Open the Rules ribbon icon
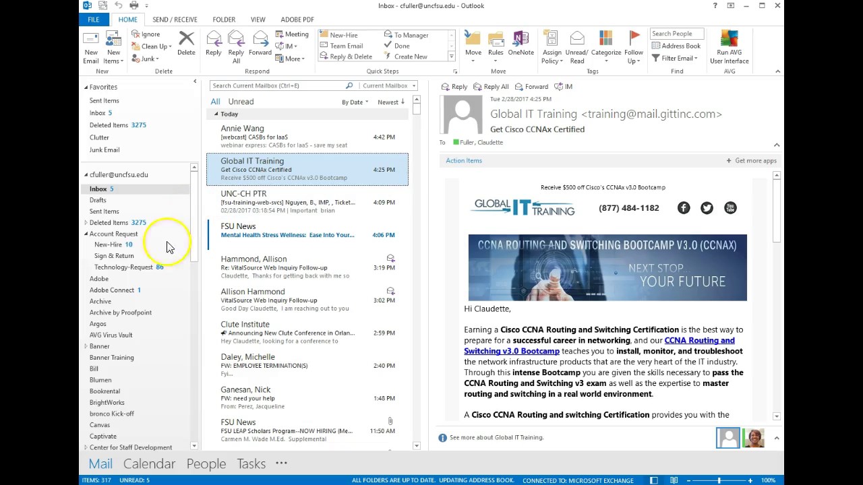The width and height of the screenshot is (863, 485). pyautogui.click(x=496, y=39)
